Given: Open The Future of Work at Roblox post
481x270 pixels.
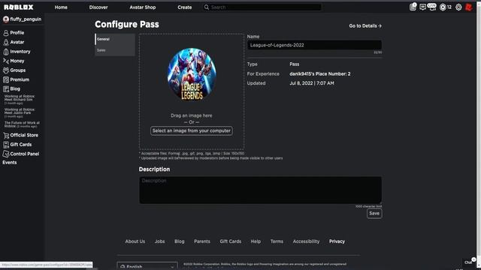Looking at the screenshot, I should 22,124.
